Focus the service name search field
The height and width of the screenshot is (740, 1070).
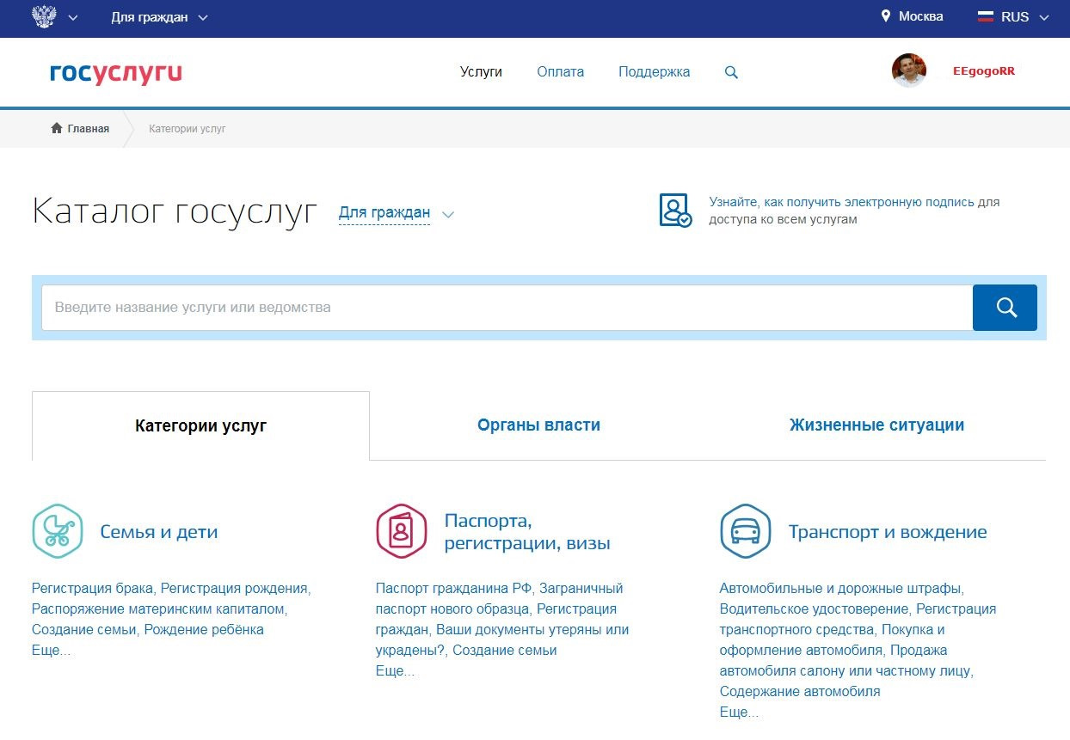pyautogui.click(x=507, y=308)
